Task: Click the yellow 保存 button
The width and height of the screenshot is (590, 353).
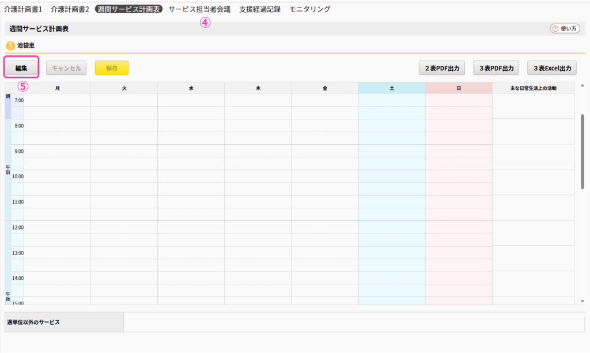Action: pos(112,68)
